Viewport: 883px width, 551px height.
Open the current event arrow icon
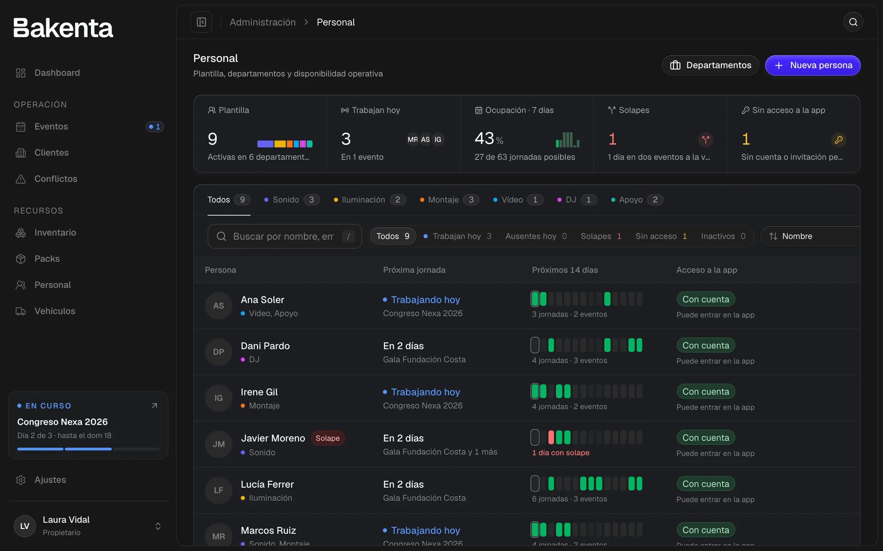point(155,406)
